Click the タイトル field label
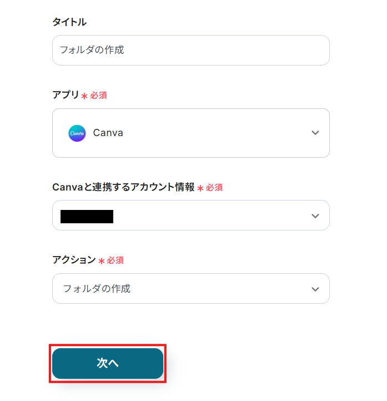The image size is (387, 401). tap(69, 22)
